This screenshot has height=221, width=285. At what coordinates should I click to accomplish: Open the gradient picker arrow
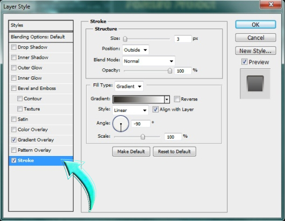point(167,99)
